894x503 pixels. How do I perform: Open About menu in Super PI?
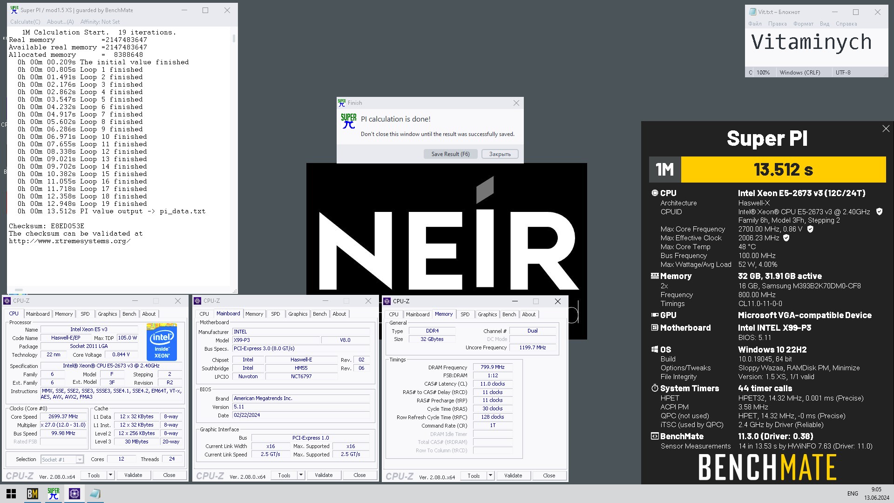[60, 22]
